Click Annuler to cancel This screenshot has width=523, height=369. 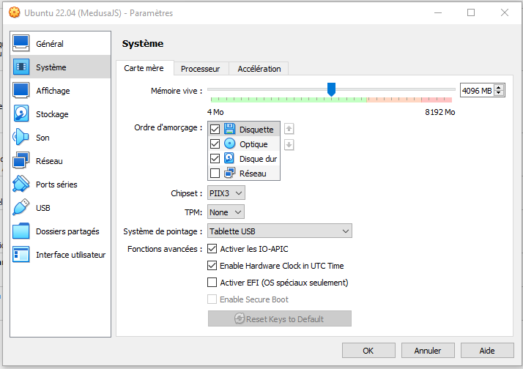428,351
